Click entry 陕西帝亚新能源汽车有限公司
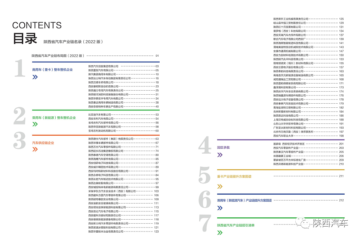The width and height of the screenshot is (360, 239). (105, 127)
